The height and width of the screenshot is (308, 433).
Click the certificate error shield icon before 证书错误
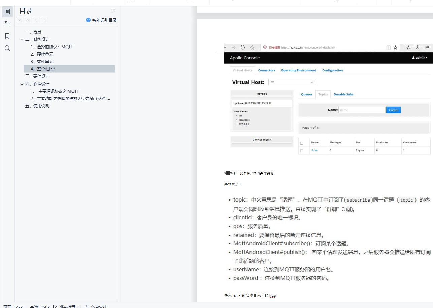point(265,48)
